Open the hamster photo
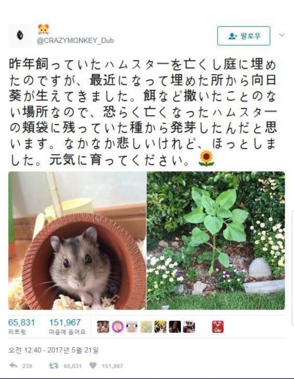This screenshot has width=294, height=379. [x=77, y=241]
